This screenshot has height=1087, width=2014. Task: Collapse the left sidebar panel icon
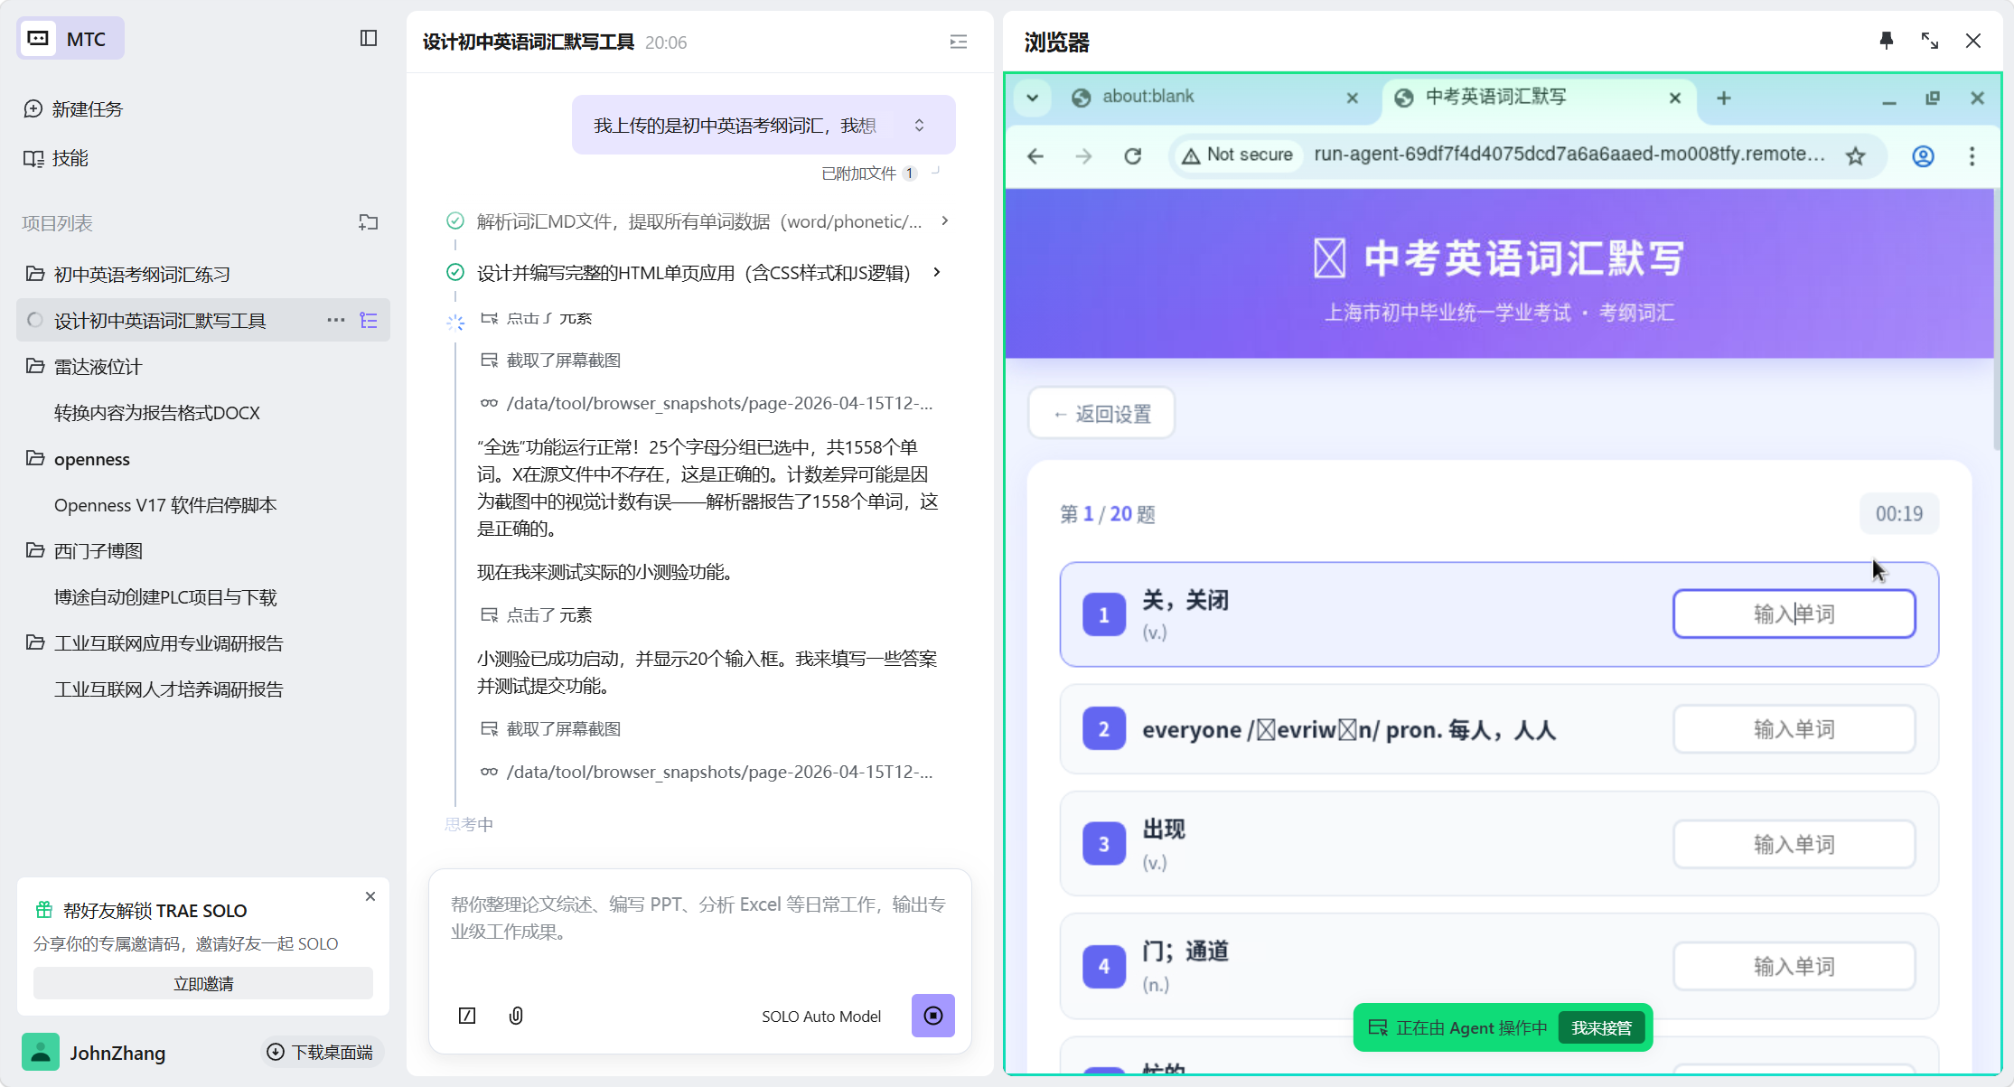tap(368, 38)
